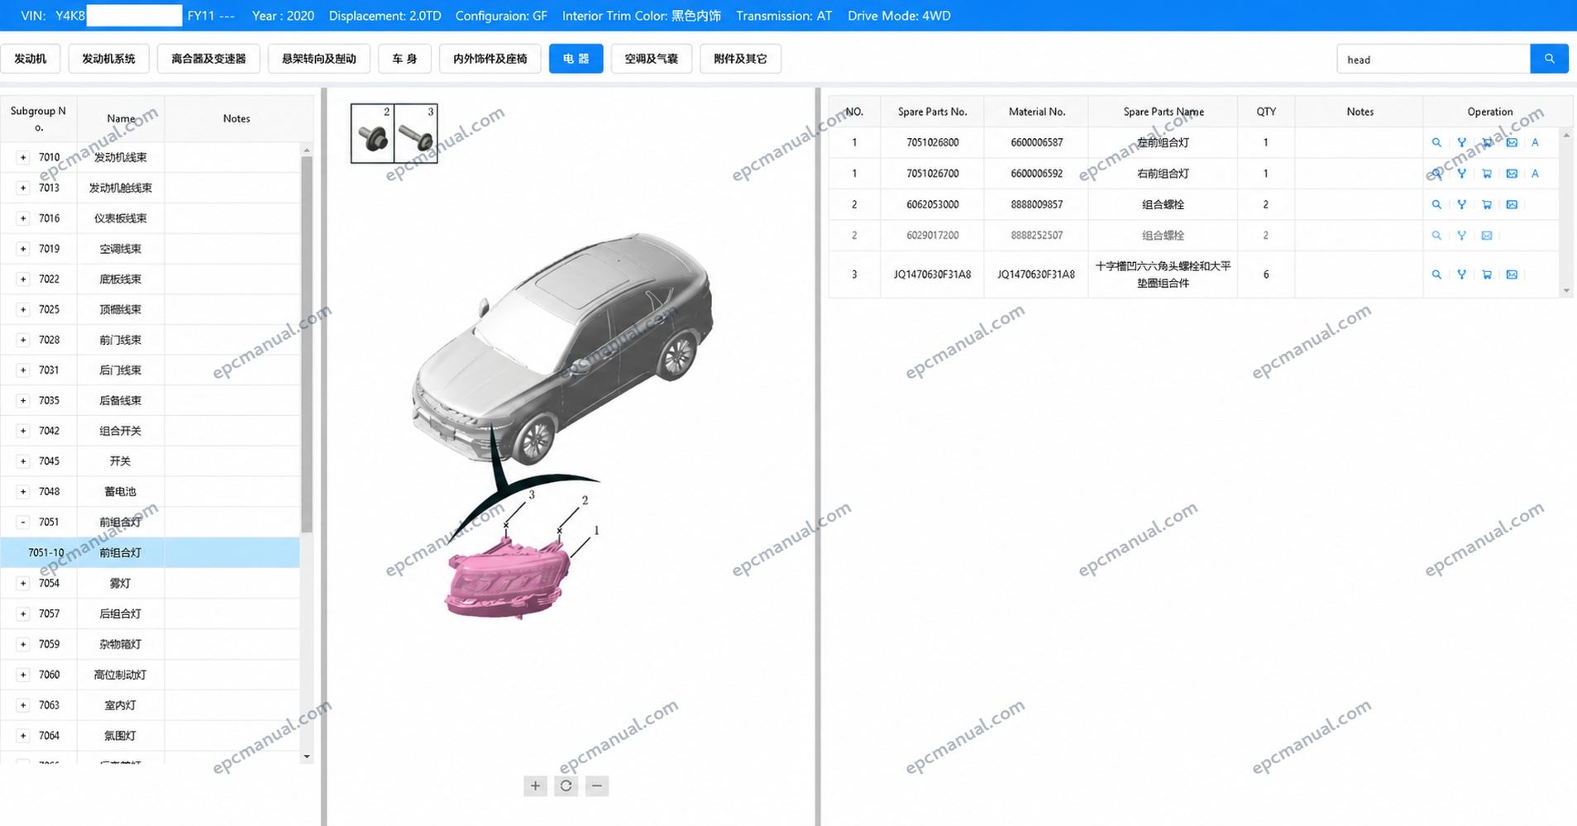The height and width of the screenshot is (826, 1577).
Task: Click the A icon for part 7051026800
Action: 1535,142
